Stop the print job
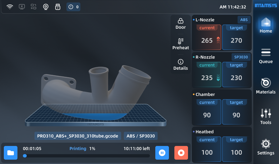This screenshot has height=164, width=279. 181,153
